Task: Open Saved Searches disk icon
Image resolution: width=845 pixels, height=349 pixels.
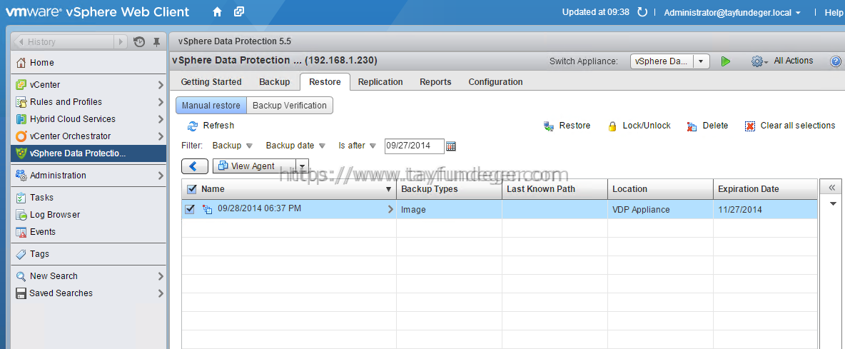Action: (x=21, y=293)
